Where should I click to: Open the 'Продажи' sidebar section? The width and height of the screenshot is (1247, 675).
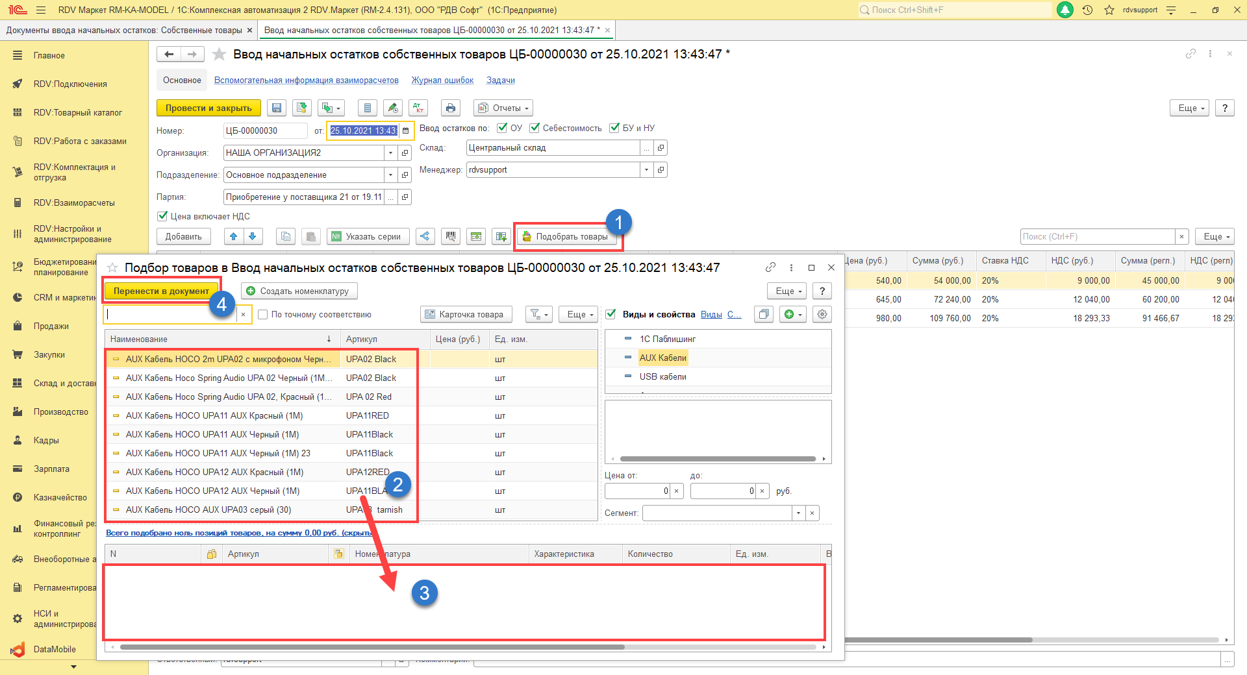pyautogui.click(x=51, y=326)
